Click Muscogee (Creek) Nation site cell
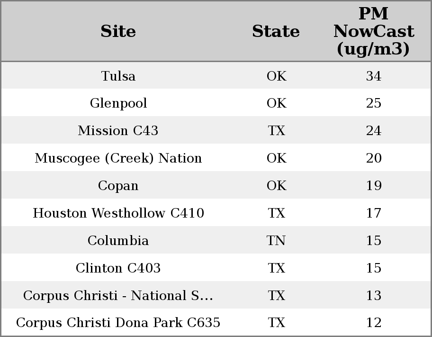 118,158
